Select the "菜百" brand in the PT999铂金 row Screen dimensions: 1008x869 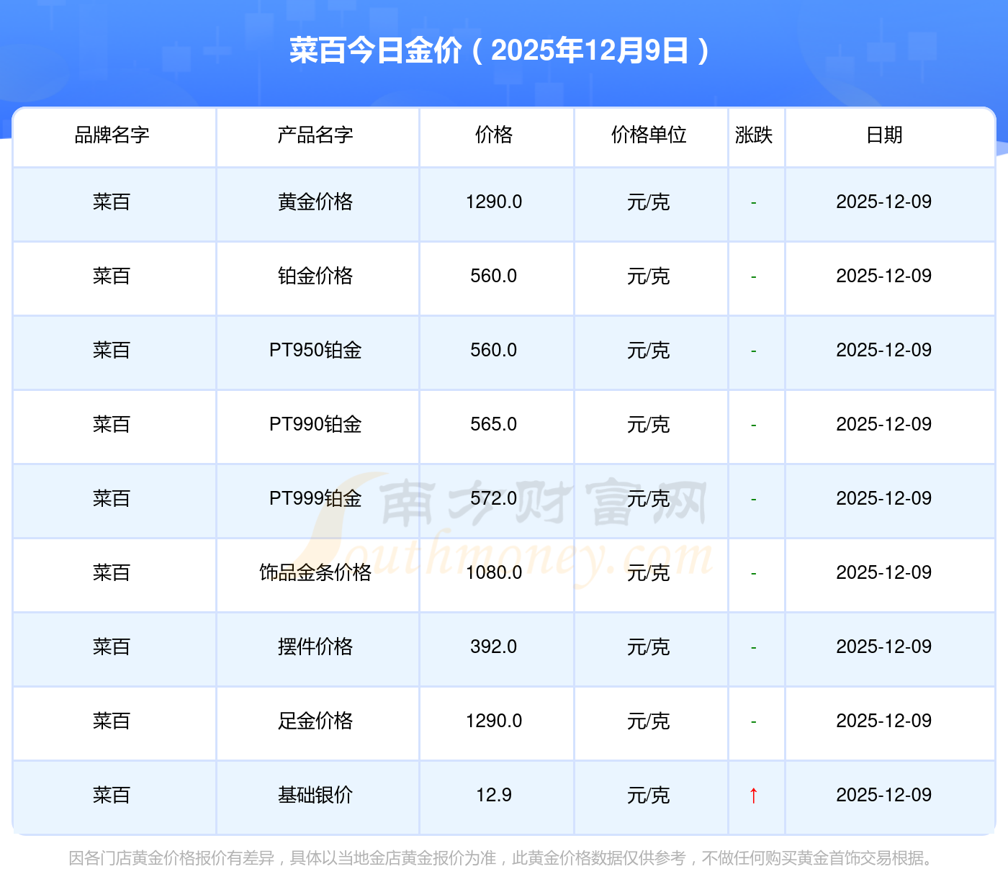tap(112, 498)
